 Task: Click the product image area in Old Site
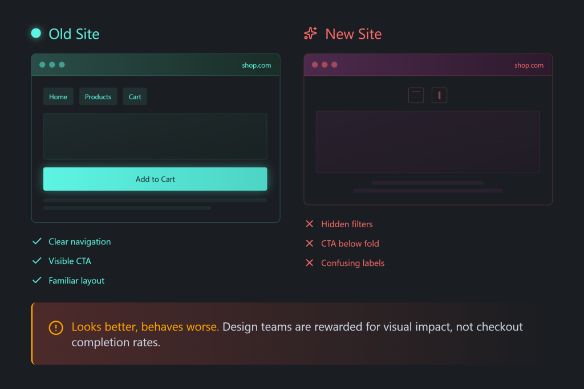click(155, 136)
